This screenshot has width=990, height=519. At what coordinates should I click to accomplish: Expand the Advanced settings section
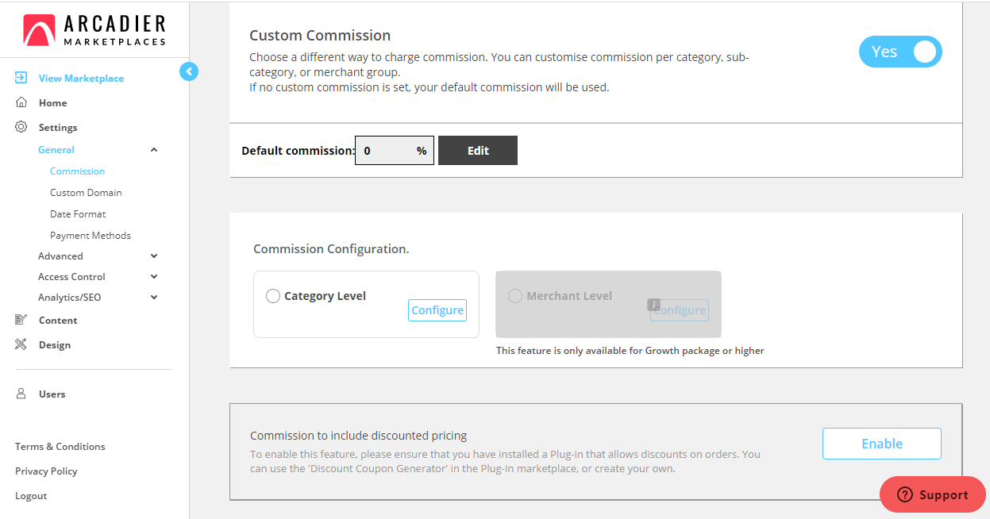pos(154,256)
